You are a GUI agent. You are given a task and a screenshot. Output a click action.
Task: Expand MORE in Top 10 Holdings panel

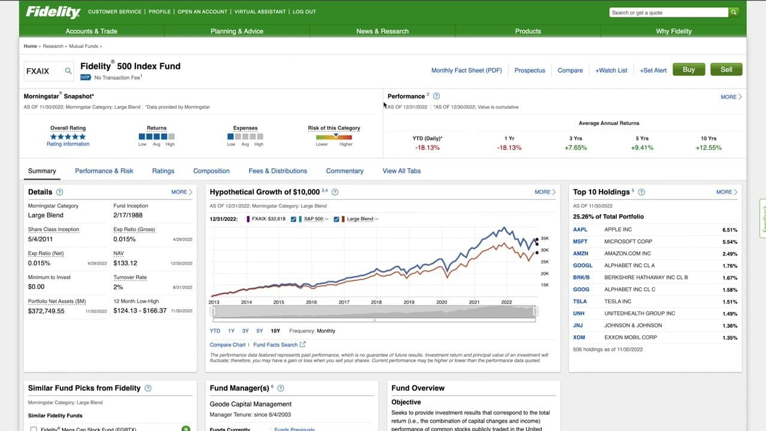pyautogui.click(x=727, y=192)
